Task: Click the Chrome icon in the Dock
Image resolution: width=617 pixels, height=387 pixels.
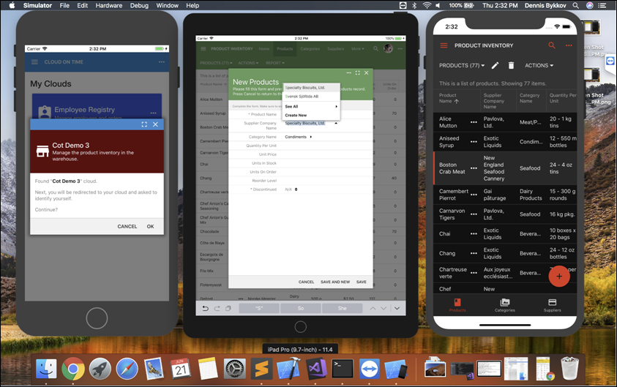Action: click(72, 369)
